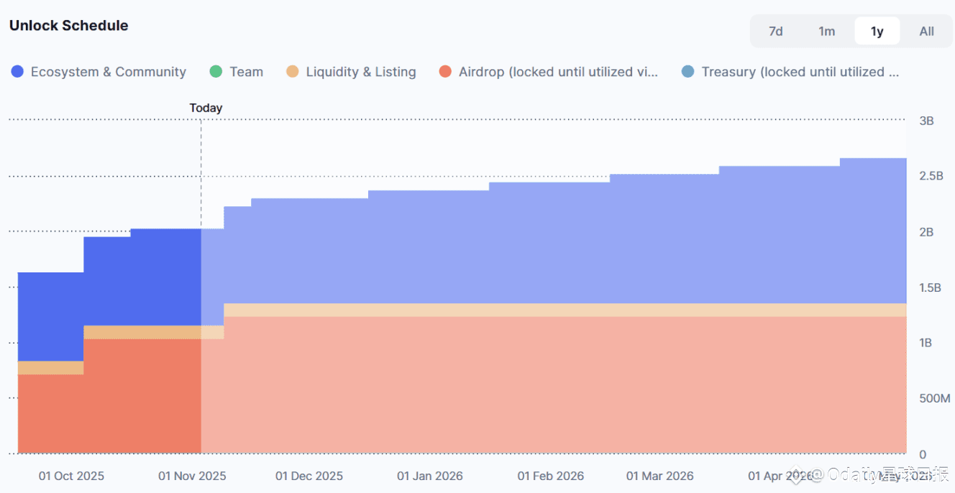
Task: Click the 01 Feb 2026 axis label
Action: pos(551,476)
